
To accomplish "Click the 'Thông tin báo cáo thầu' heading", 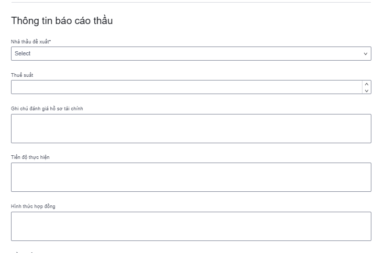I will coord(62,21).
